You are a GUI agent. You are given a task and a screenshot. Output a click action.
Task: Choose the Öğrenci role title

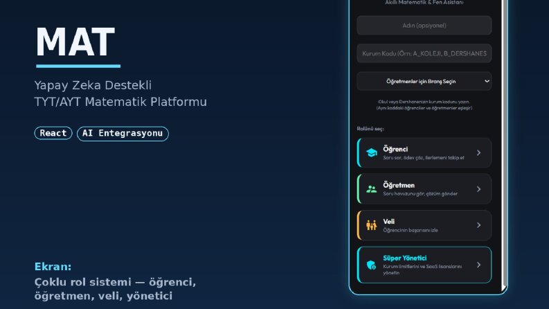point(395,149)
